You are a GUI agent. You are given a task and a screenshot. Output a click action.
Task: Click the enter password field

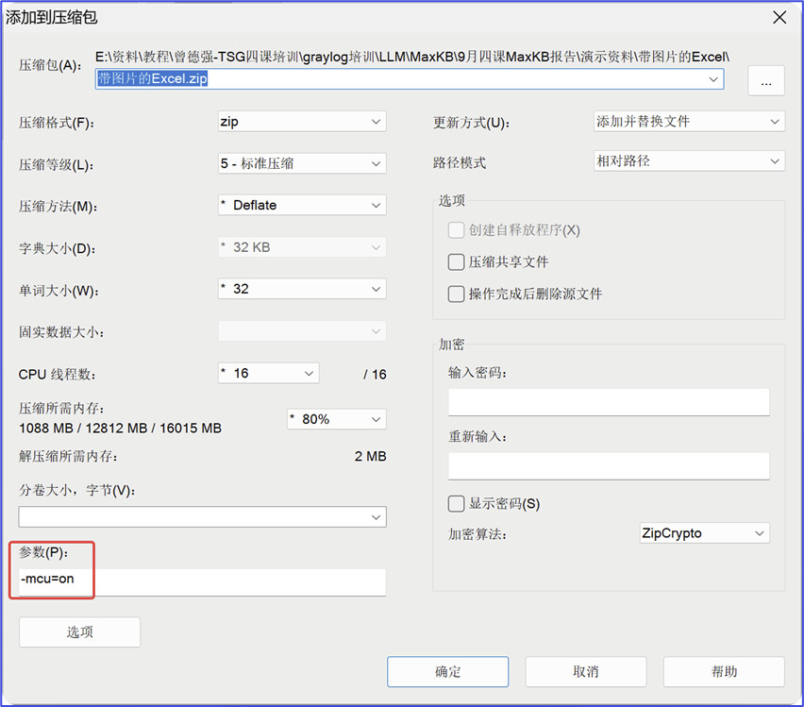(x=609, y=402)
